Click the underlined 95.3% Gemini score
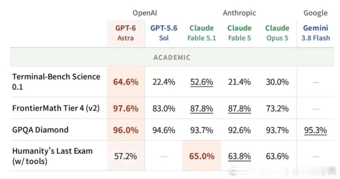 click(x=315, y=130)
